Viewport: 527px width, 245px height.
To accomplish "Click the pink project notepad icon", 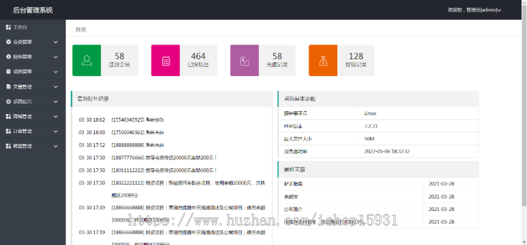I will coord(166,60).
